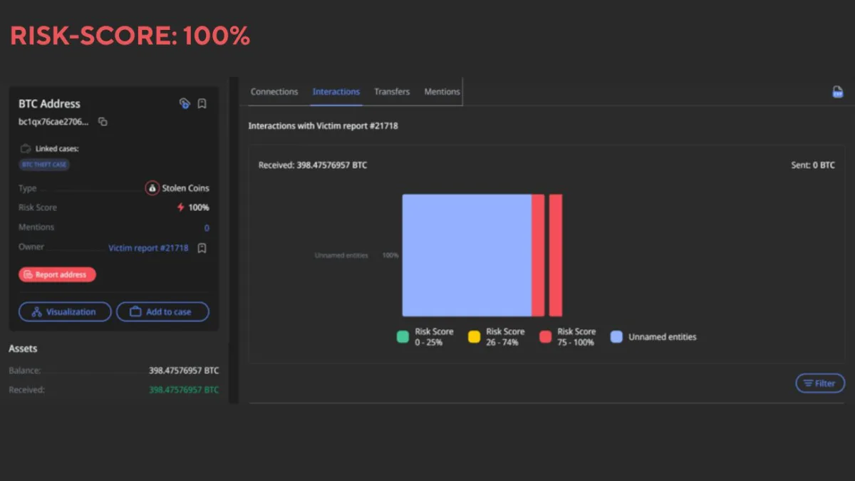Click the 100% Risk Score value
This screenshot has height=481, width=855.
199,207
